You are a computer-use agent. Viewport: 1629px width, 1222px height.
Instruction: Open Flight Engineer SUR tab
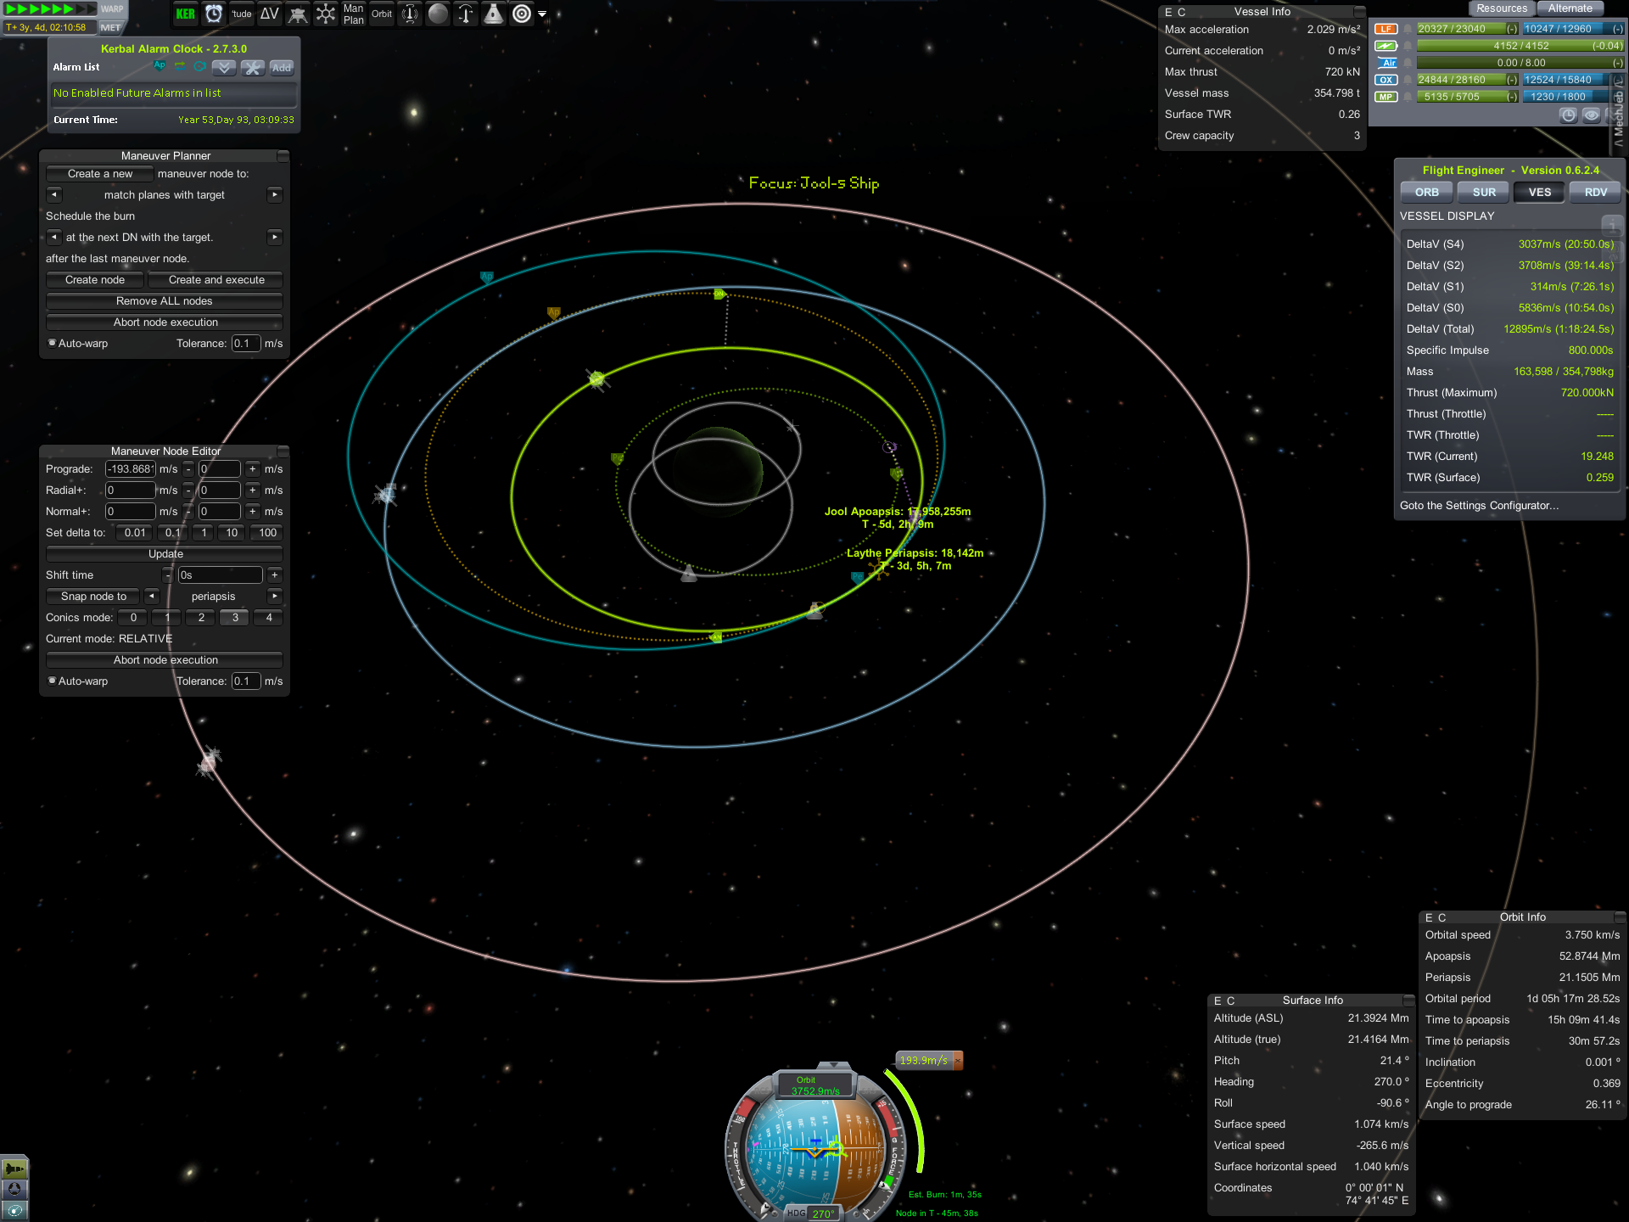(1484, 192)
